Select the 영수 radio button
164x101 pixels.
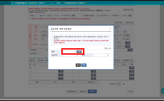pyautogui.click(x=117, y=85)
